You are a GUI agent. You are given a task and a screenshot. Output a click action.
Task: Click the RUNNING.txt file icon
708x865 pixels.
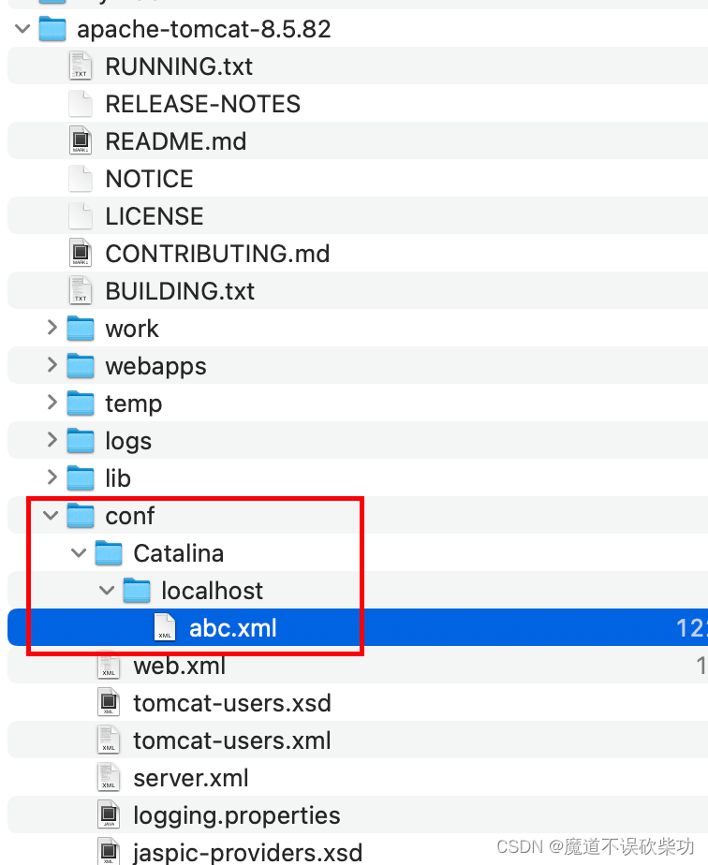pos(80,66)
